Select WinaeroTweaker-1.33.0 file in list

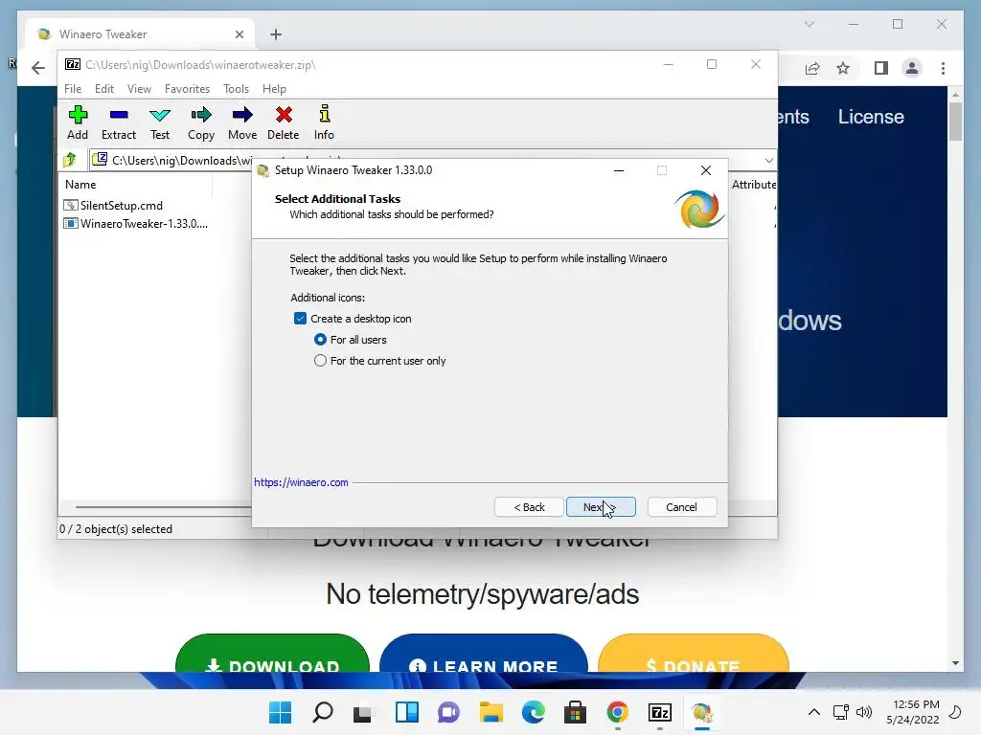click(144, 224)
